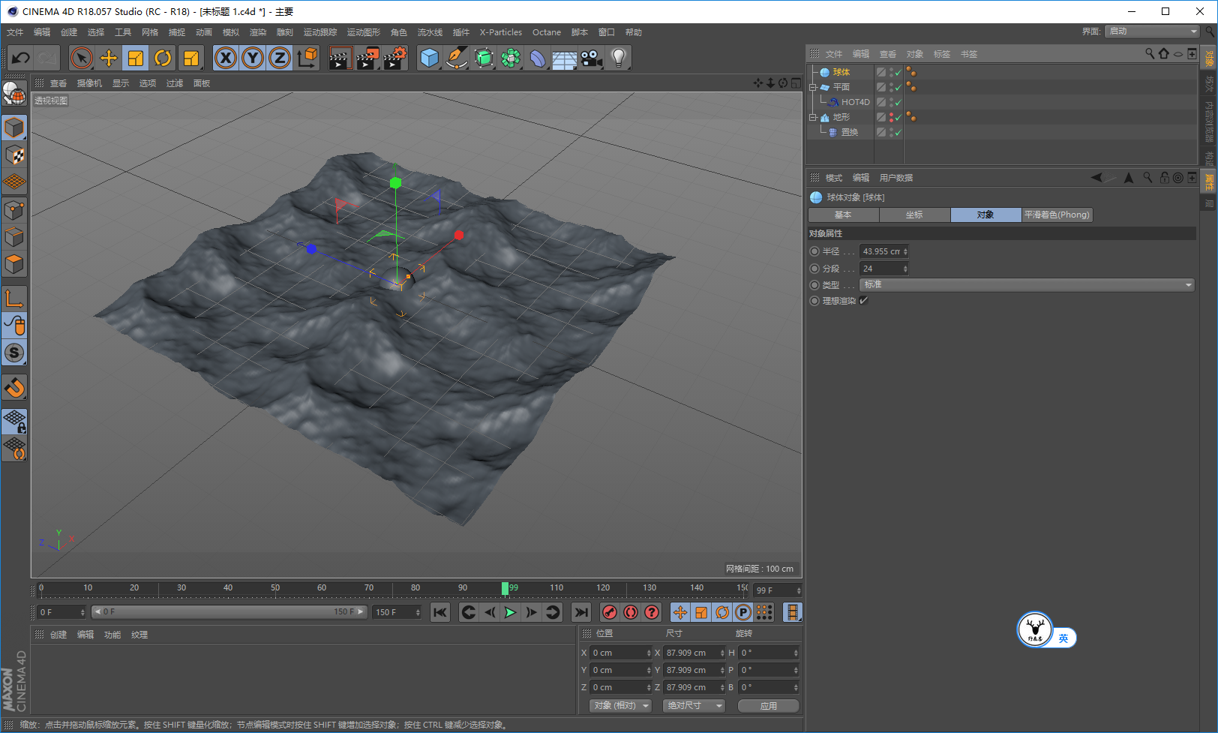The image size is (1218, 733).
Task: Select the HOT4D object
Action: point(855,102)
